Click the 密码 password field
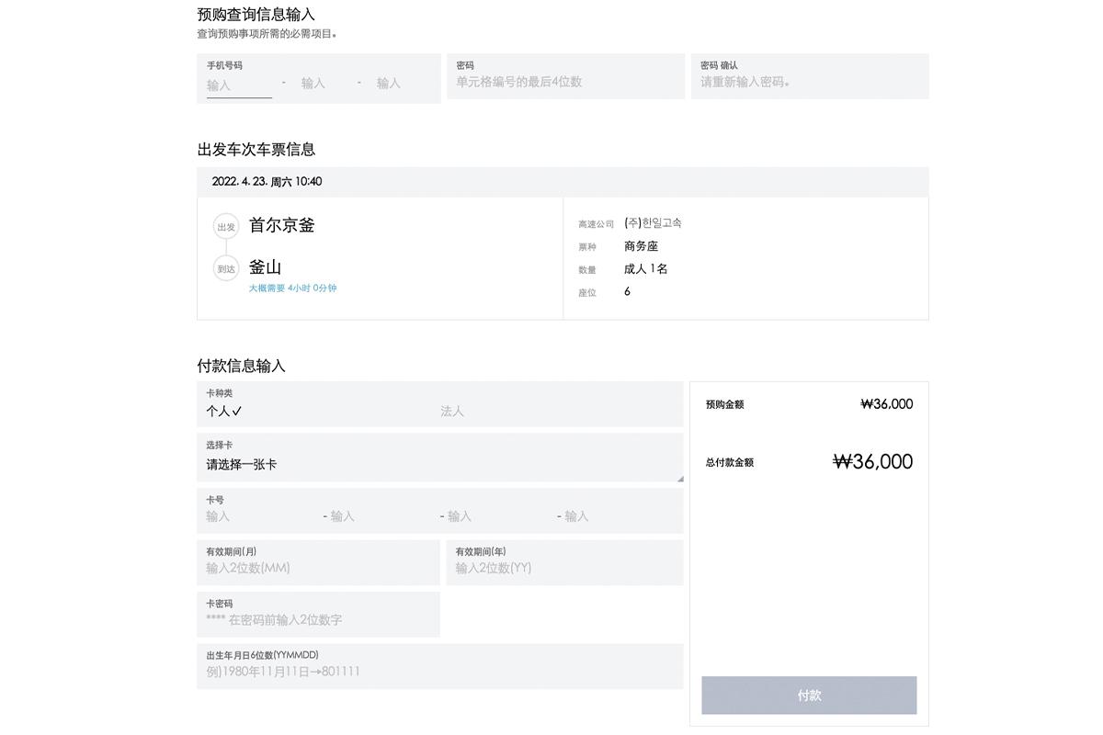Image resolution: width=1103 pixels, height=735 pixels. pos(564,82)
